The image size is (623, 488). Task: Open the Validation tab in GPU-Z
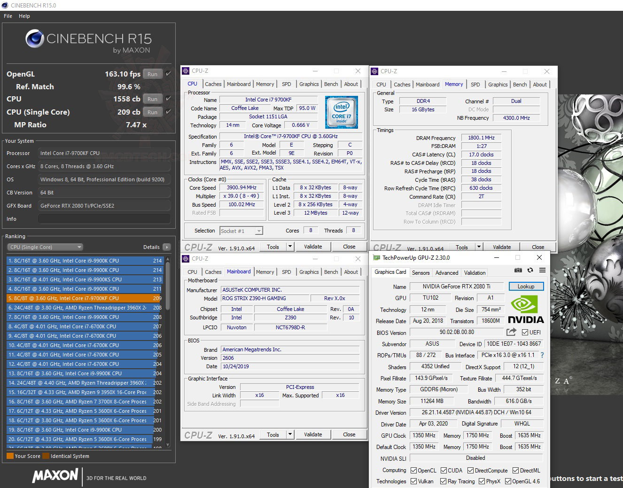click(x=475, y=272)
